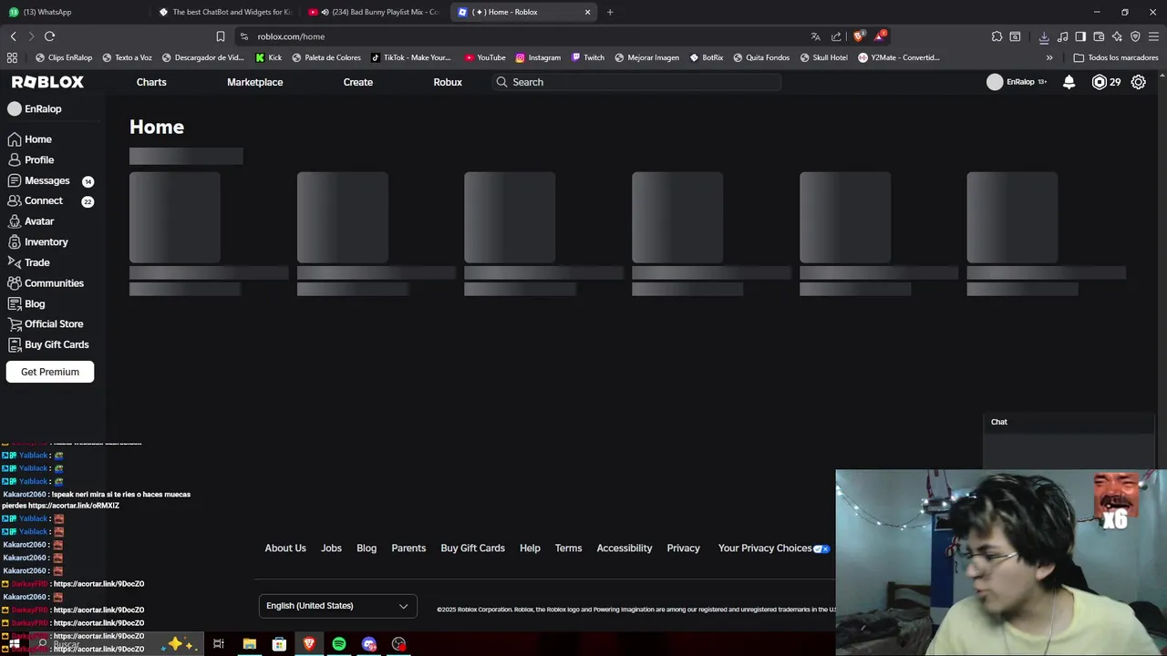The height and width of the screenshot is (656, 1167).
Task: Open the browser main hamburger menu
Action: coord(1154,36)
